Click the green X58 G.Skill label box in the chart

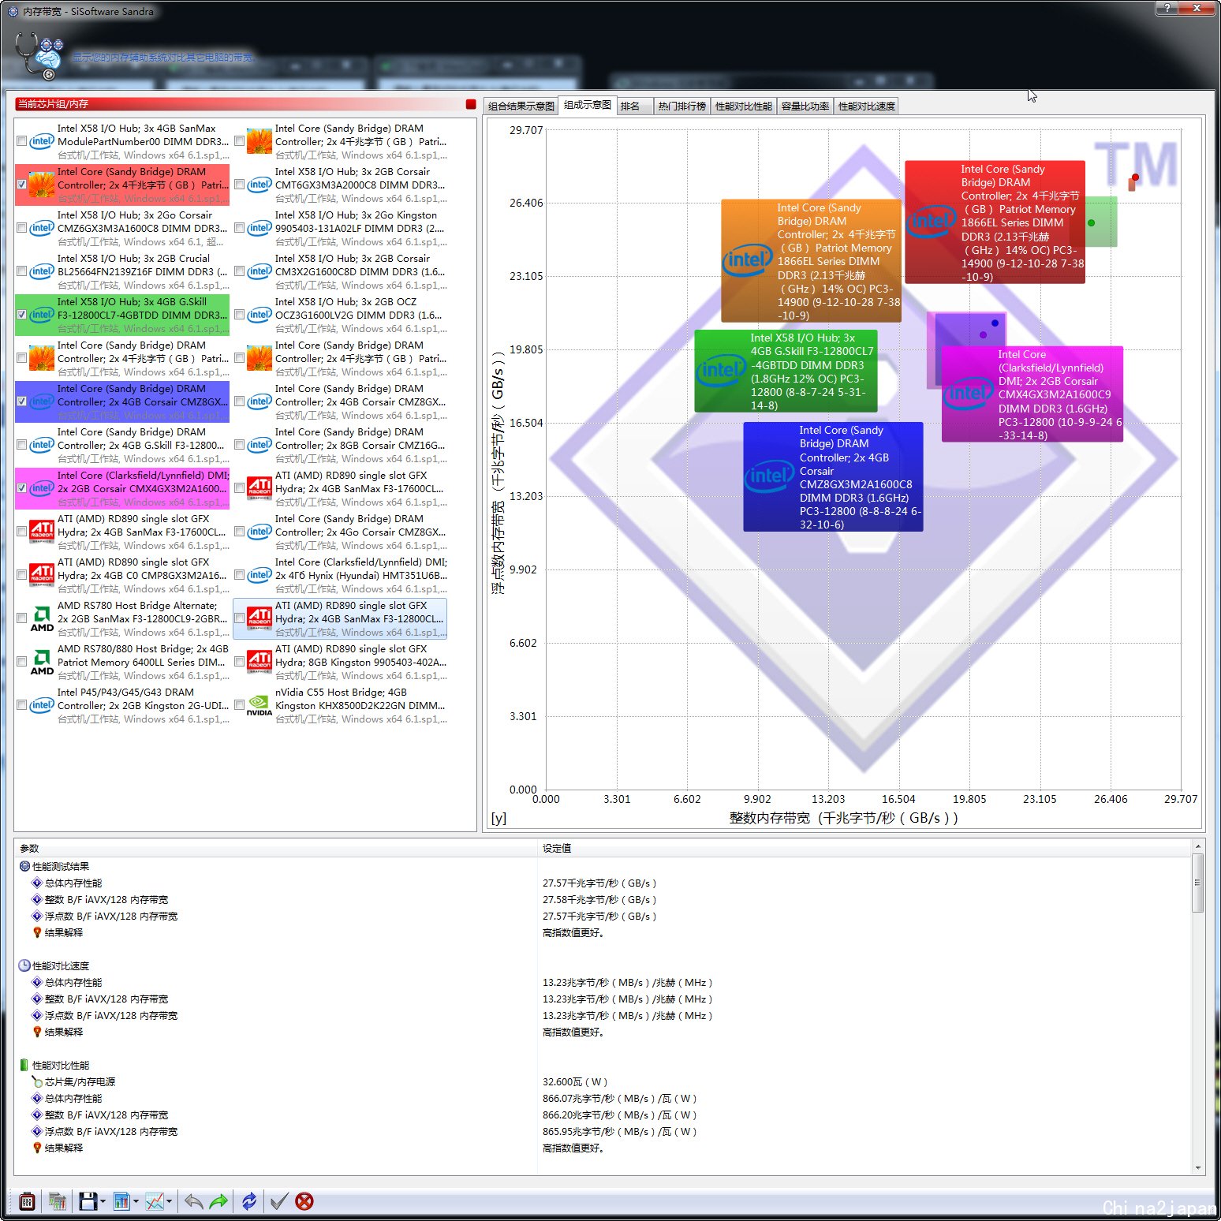click(x=786, y=371)
